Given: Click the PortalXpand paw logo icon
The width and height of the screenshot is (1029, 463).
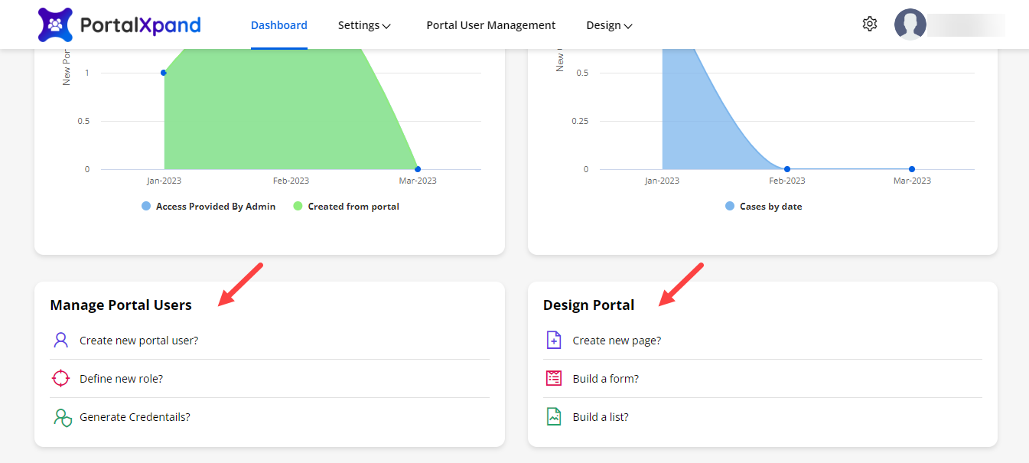Looking at the screenshot, I should click(55, 24).
